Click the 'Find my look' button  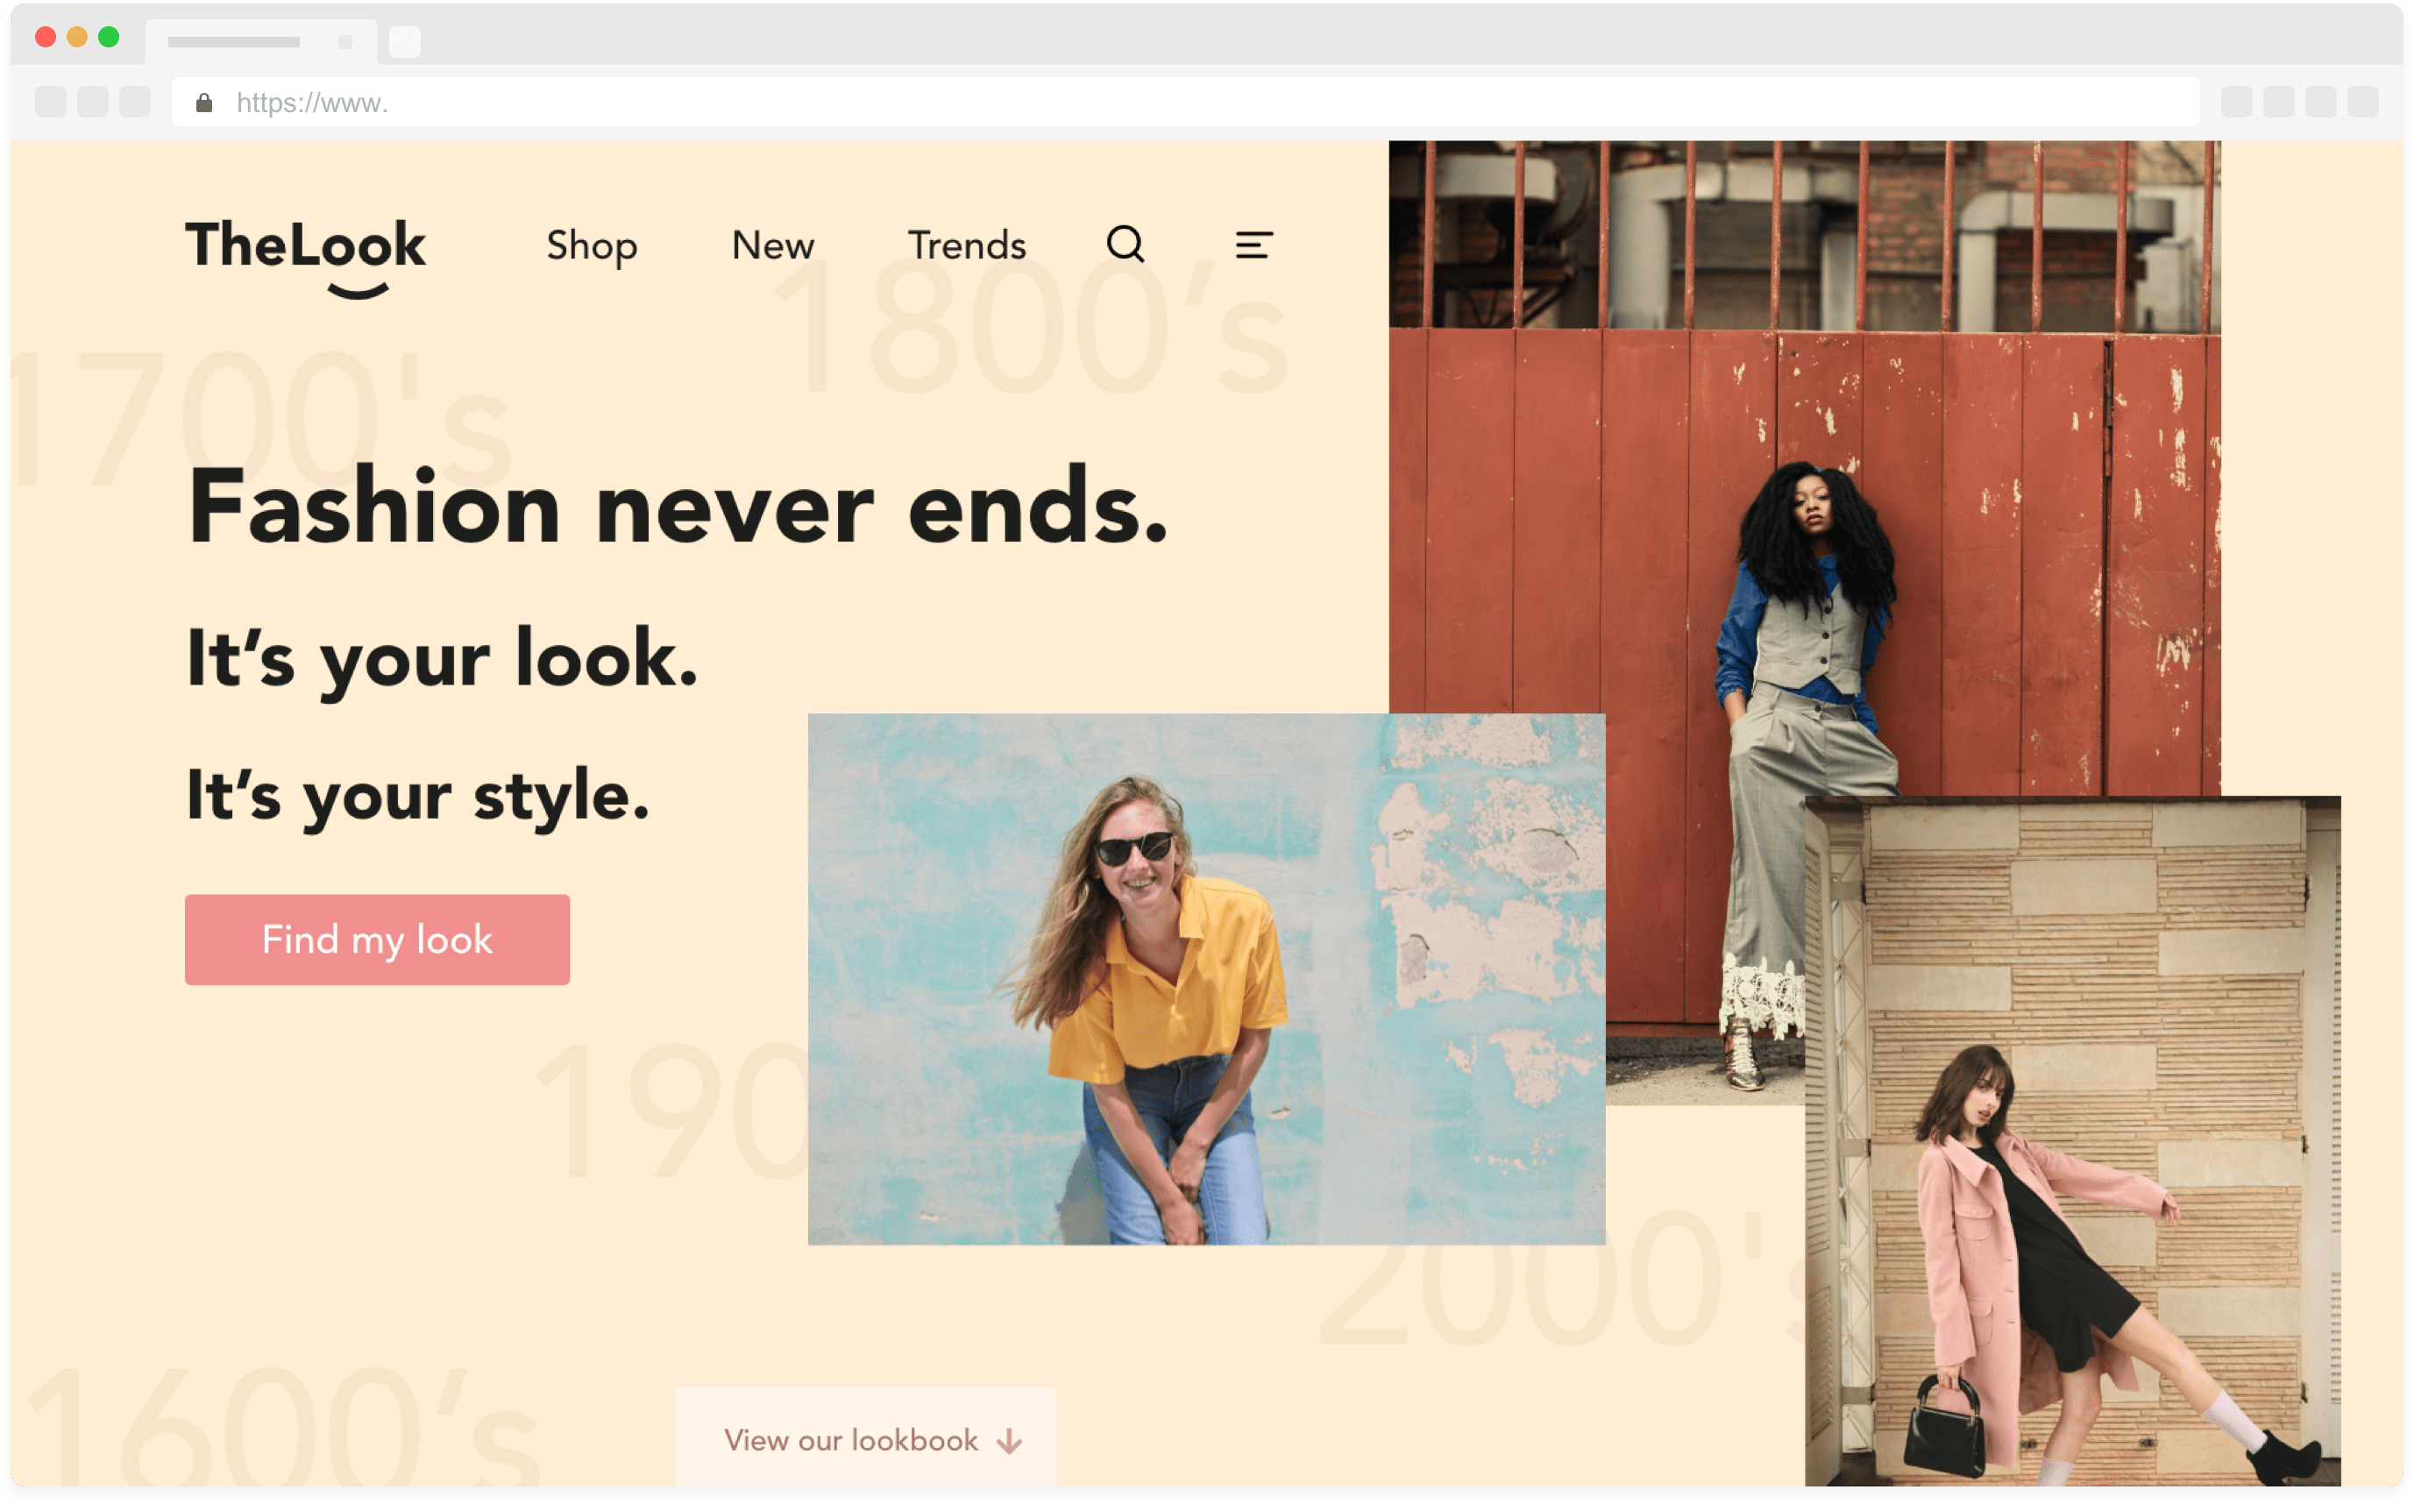point(378,940)
